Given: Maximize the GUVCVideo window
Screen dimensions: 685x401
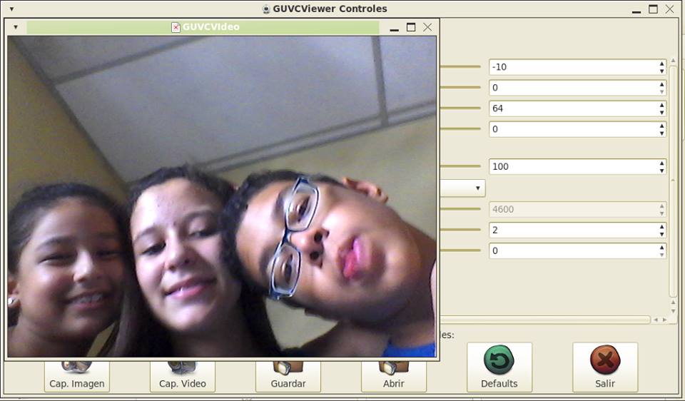Looking at the screenshot, I should click(411, 27).
